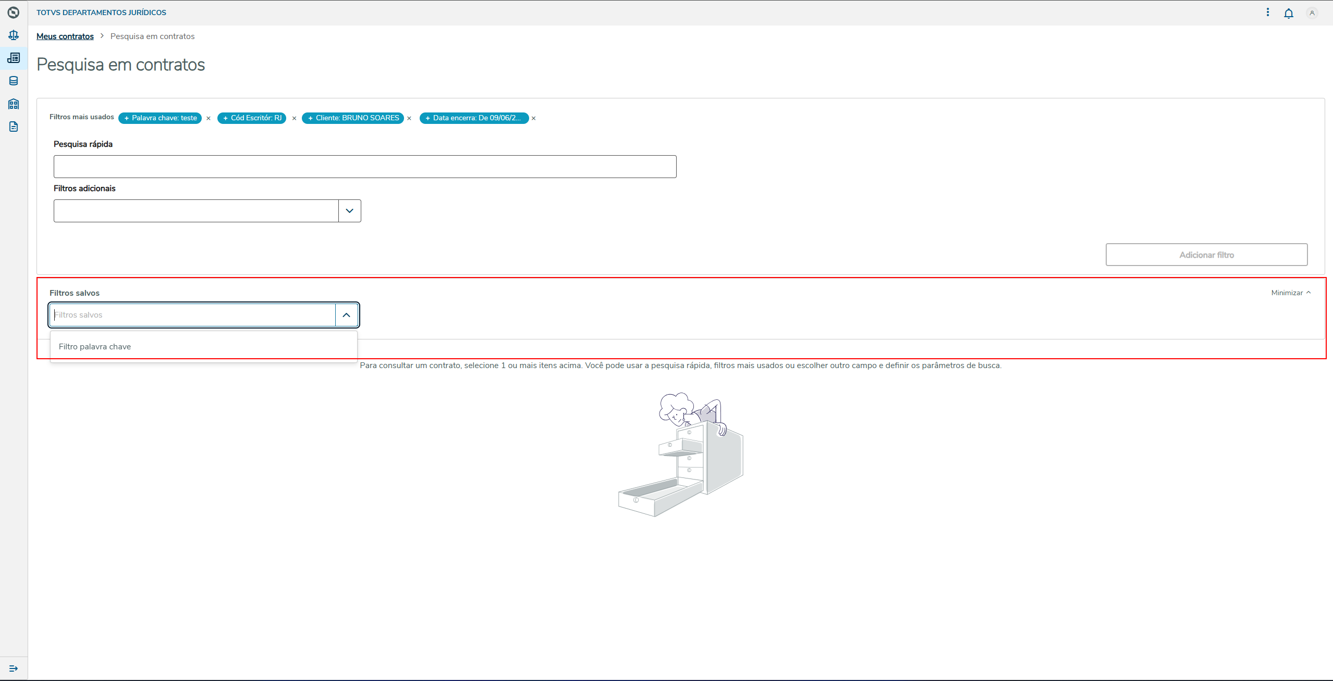The image size is (1333, 681).
Task: Select Filtro palavra chave option
Action: pyautogui.click(x=95, y=347)
